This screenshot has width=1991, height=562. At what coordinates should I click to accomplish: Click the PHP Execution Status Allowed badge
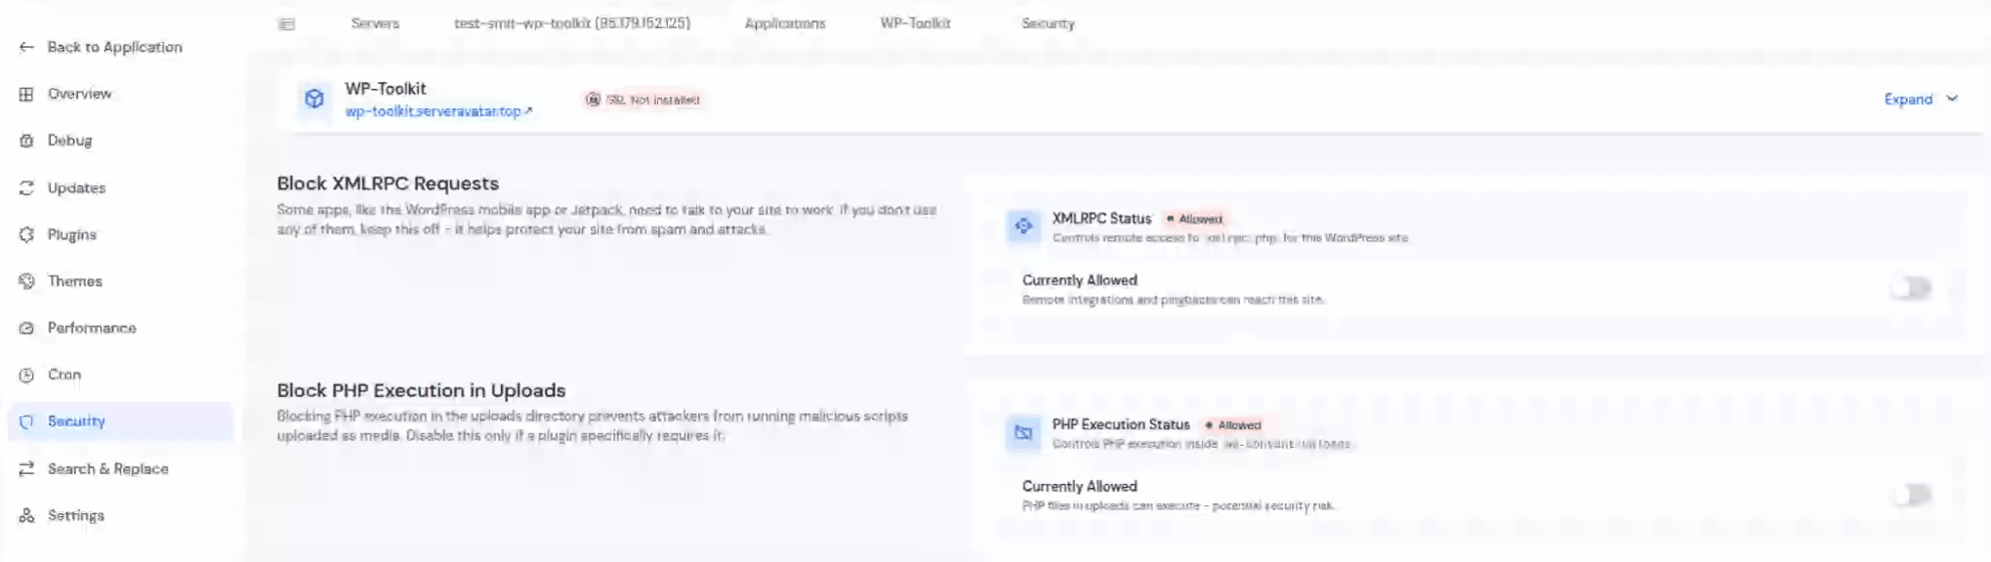click(1233, 425)
